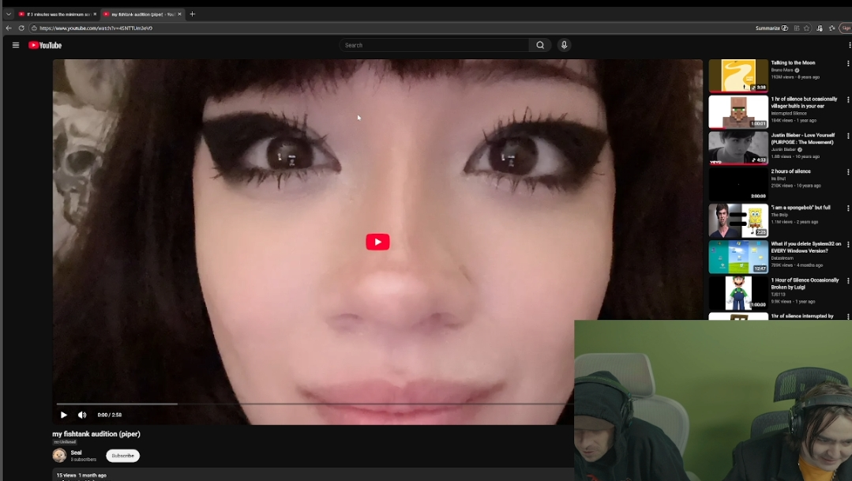Open options menu for "2 hours of silence"
The image size is (852, 481).
[847, 172]
